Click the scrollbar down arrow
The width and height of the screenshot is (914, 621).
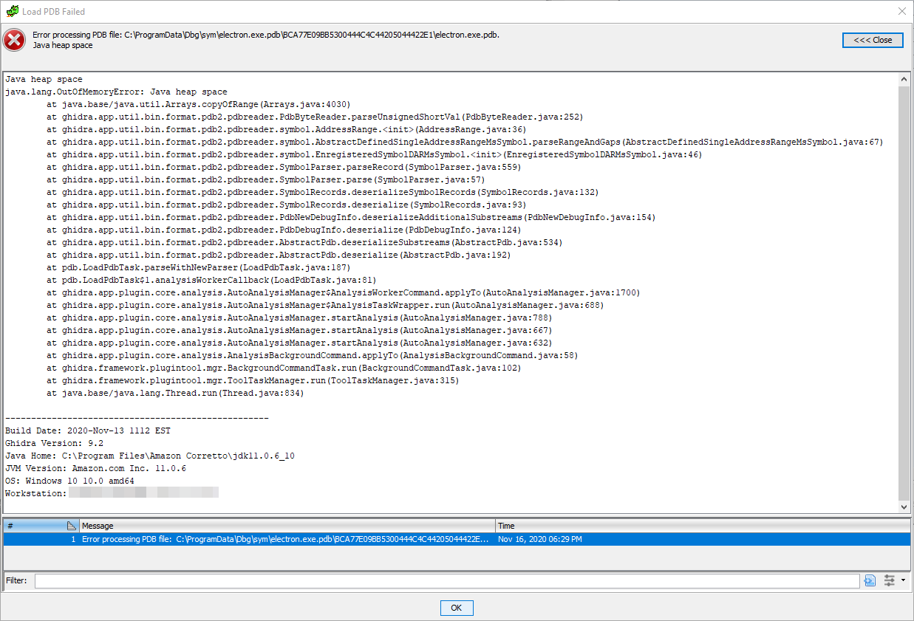point(904,507)
